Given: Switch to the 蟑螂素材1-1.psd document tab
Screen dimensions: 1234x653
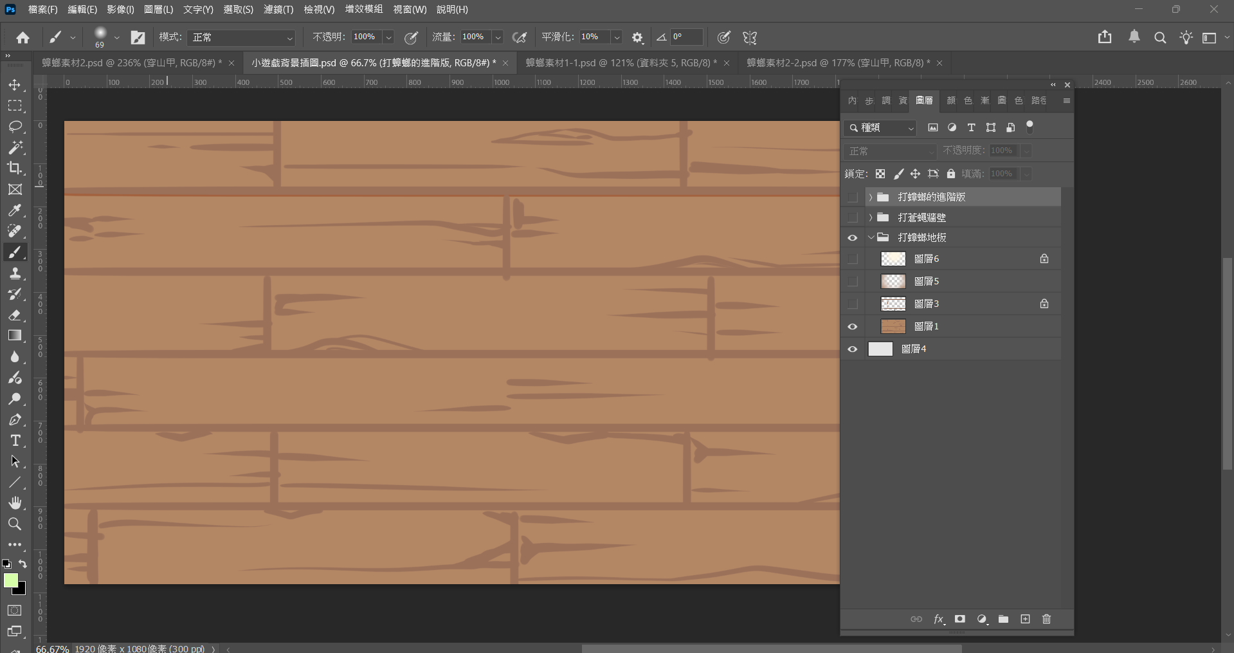Looking at the screenshot, I should pyautogui.click(x=621, y=63).
